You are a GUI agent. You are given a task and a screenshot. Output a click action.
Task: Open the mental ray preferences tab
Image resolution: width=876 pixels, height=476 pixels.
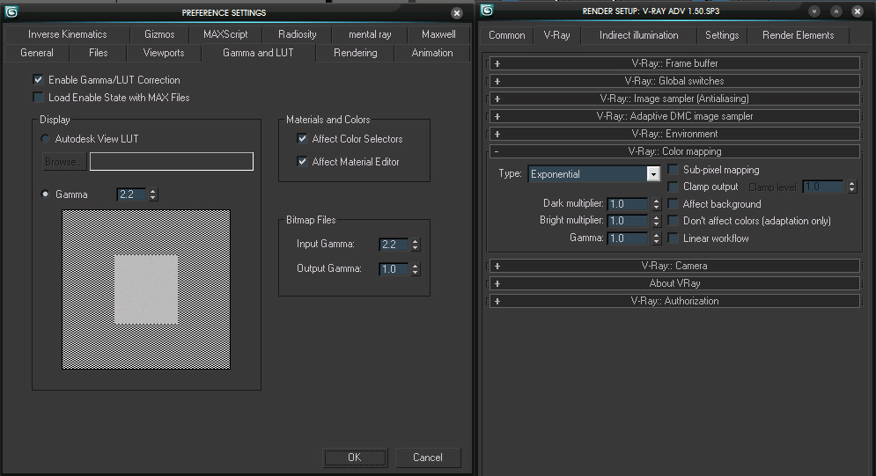tap(370, 34)
